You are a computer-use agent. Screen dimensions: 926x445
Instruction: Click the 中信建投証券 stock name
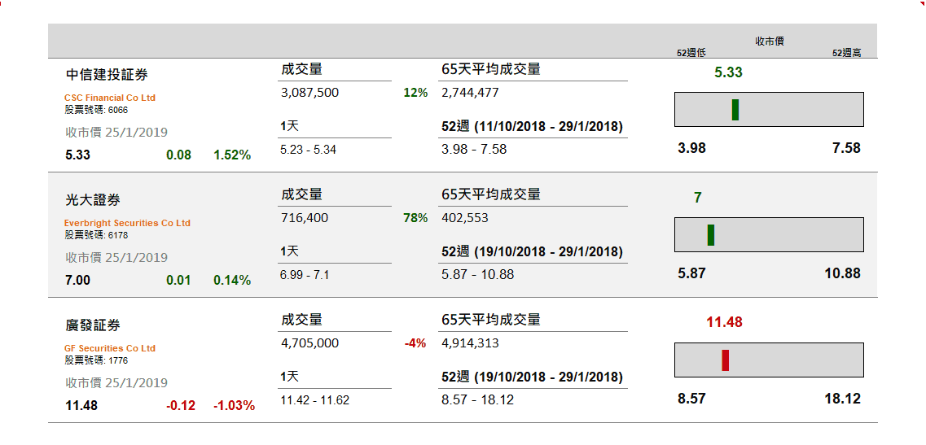pyautogui.click(x=106, y=75)
